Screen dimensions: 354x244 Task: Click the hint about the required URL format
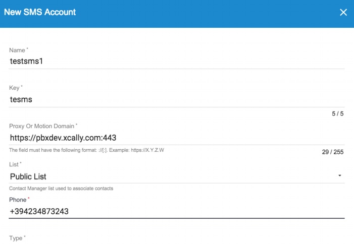[86, 150]
